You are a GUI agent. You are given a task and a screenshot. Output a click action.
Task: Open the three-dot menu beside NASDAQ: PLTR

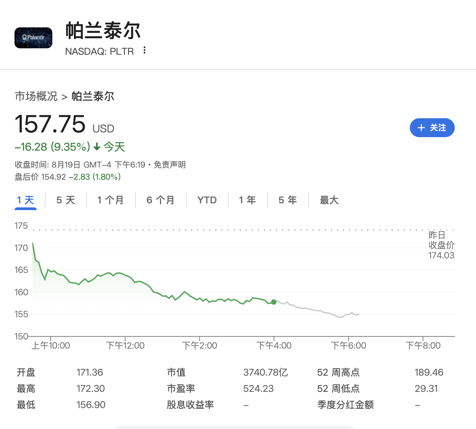144,50
